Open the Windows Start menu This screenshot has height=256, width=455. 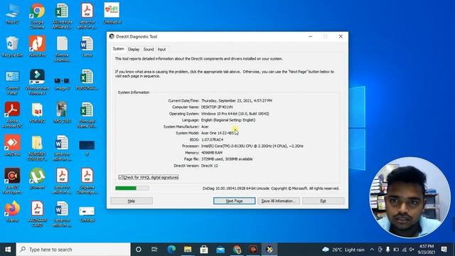click(8, 250)
